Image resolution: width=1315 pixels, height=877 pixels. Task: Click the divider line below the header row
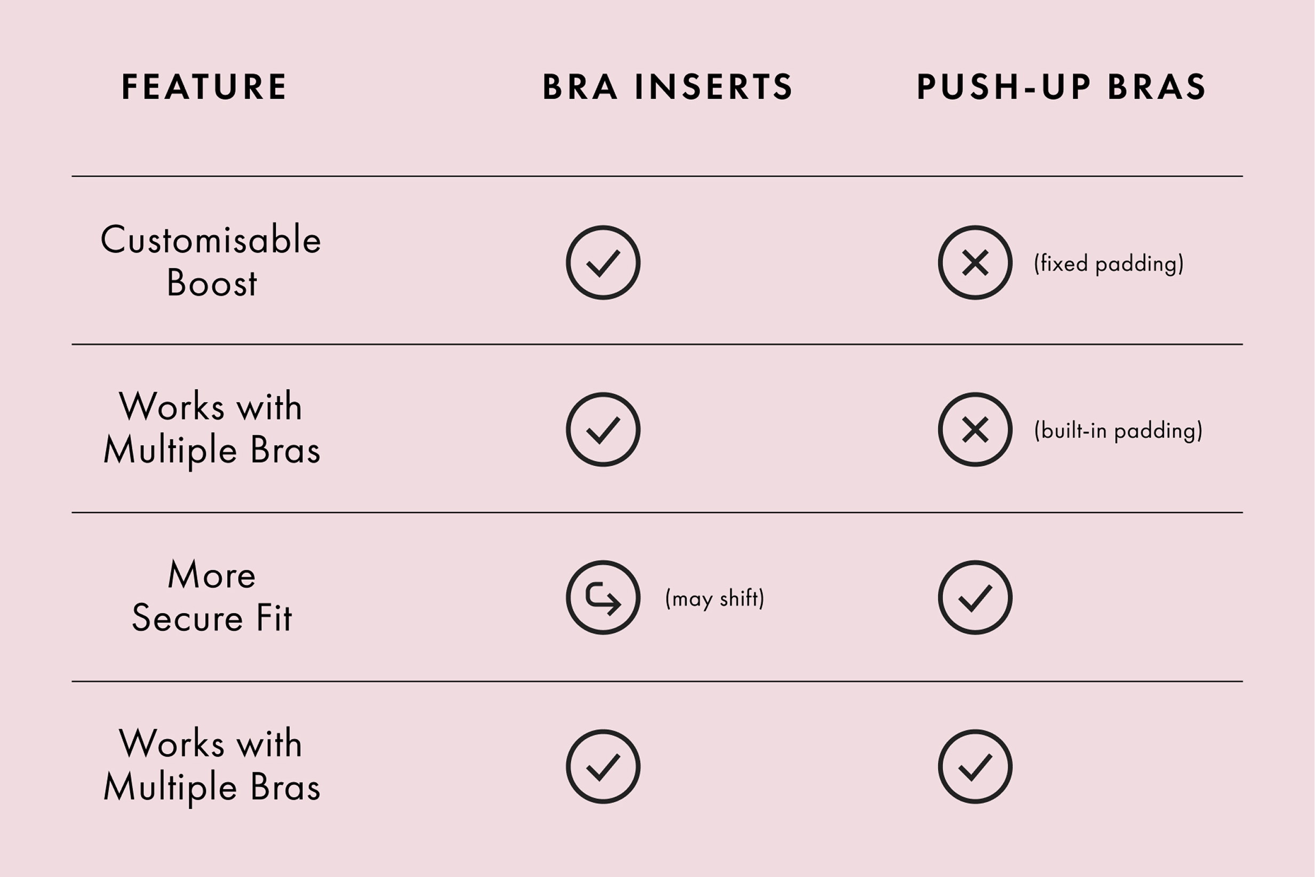click(x=657, y=176)
